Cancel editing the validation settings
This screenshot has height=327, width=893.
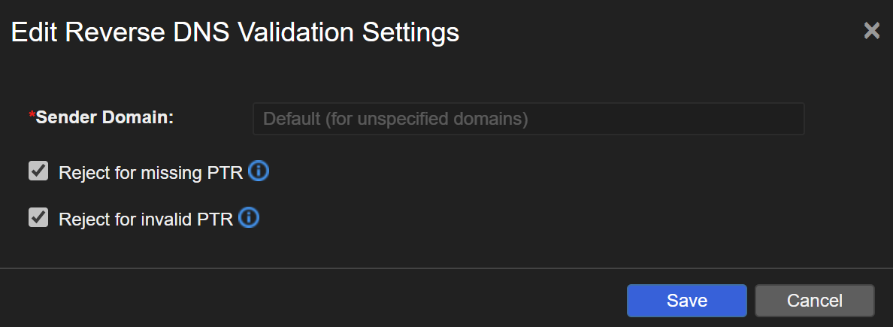[814, 301]
